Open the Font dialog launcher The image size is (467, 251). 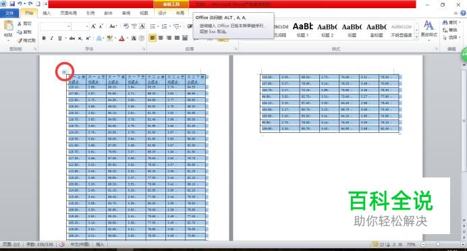pyautogui.click(x=144, y=49)
